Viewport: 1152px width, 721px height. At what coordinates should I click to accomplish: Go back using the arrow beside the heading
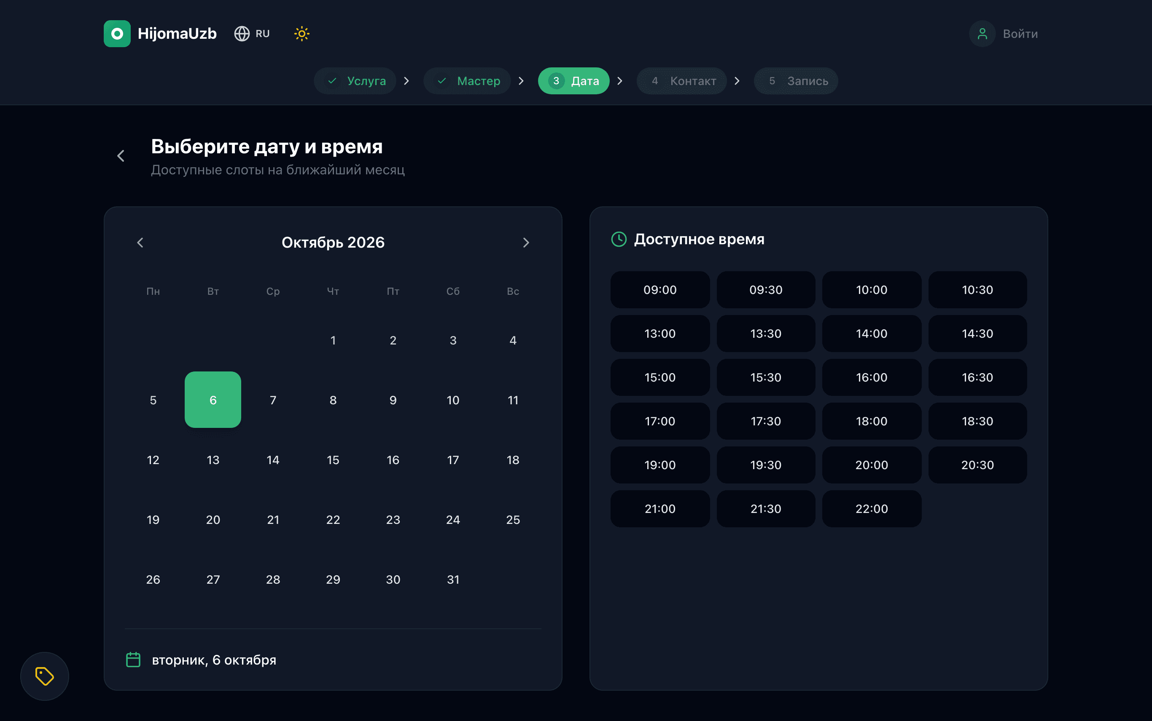tap(121, 156)
